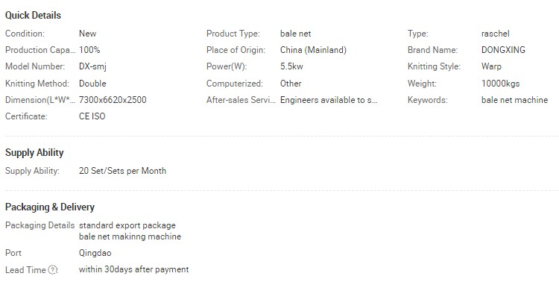Screen dimensions: 559x282
Task: Click the 'standard export package' text
Action: tap(127, 225)
